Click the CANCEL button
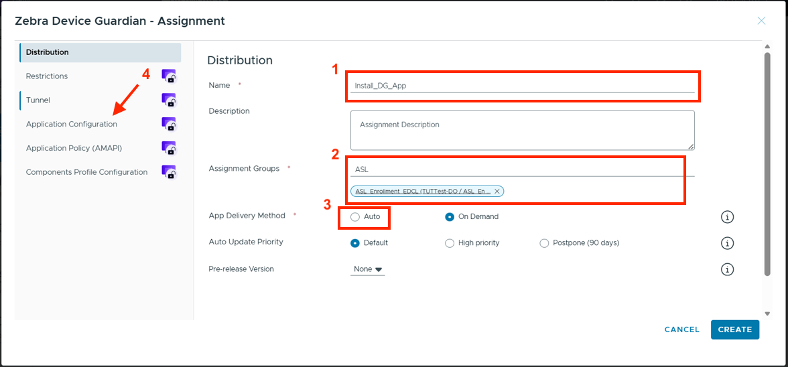Viewport: 788px width, 367px height. [x=682, y=330]
